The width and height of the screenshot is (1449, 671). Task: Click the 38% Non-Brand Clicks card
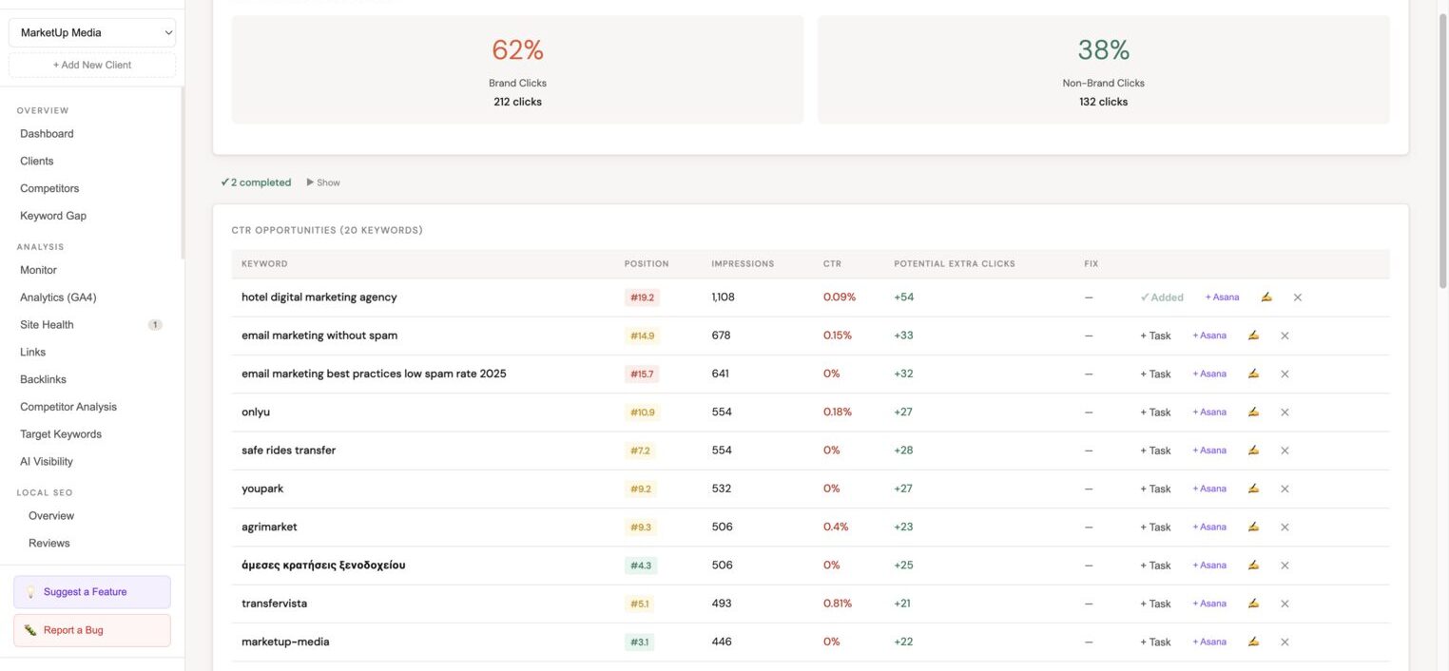pyautogui.click(x=1103, y=69)
